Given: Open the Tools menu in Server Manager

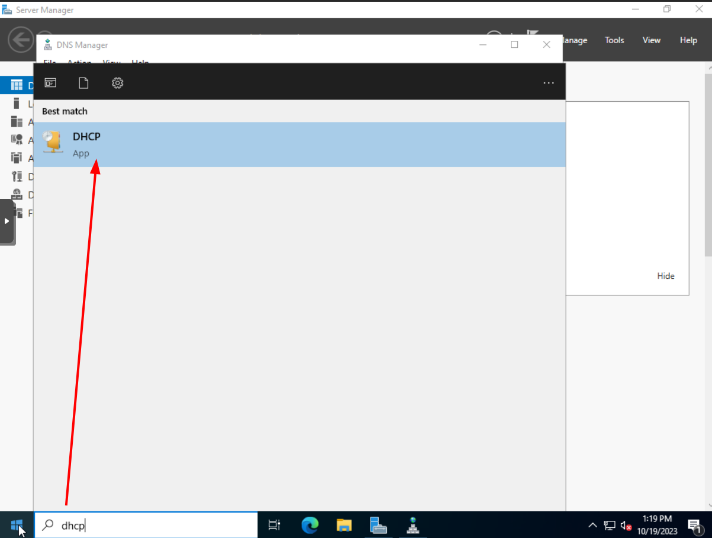Looking at the screenshot, I should pyautogui.click(x=614, y=40).
